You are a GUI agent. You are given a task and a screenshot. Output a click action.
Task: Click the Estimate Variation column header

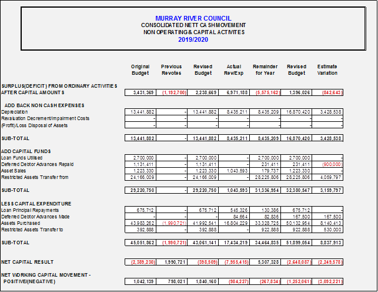[x=327, y=69]
